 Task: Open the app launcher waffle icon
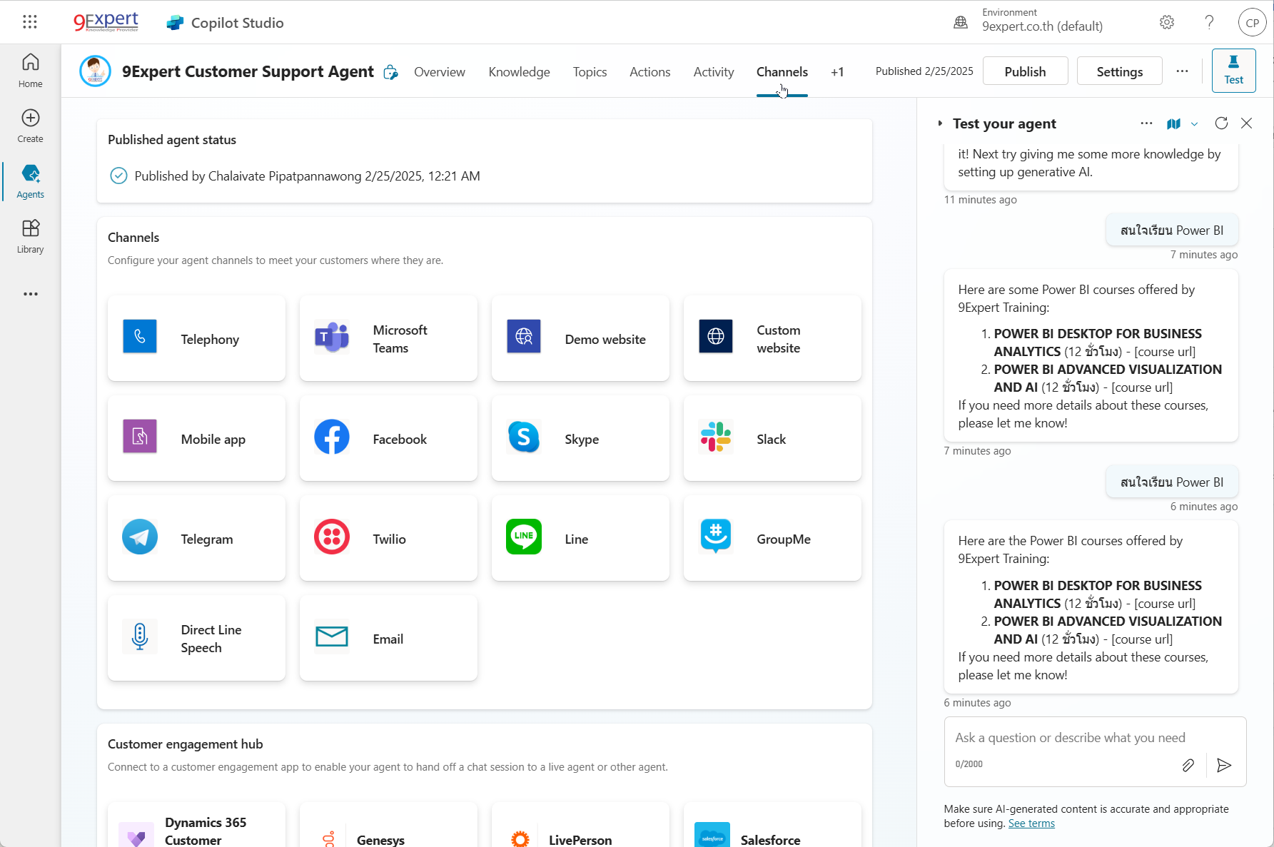point(30,22)
